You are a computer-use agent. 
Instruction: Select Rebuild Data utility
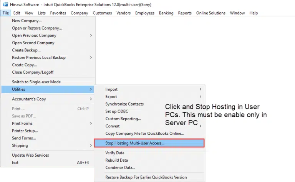pyautogui.click(x=149, y=160)
